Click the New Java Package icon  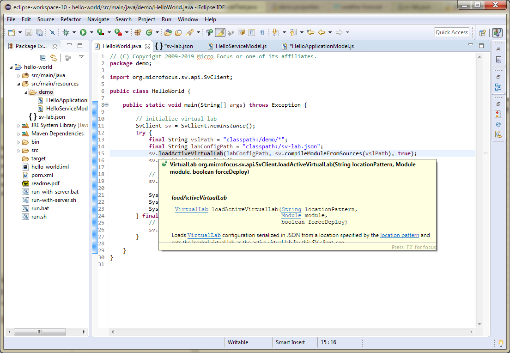tap(138, 32)
